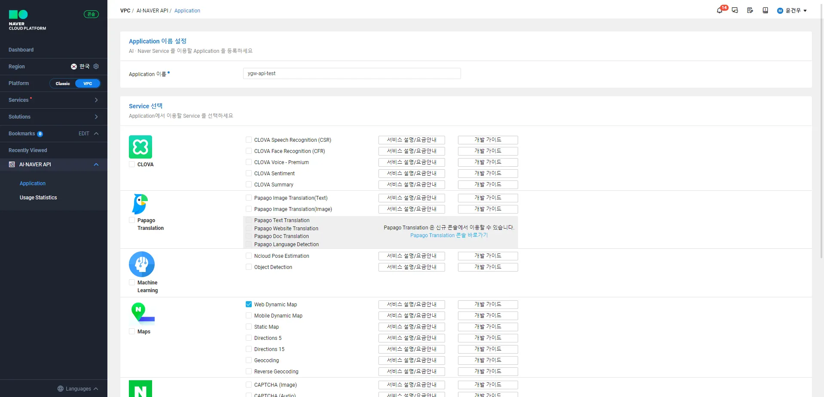The width and height of the screenshot is (824, 397).
Task: Open Recently Viewed in sidebar
Action: click(28, 150)
